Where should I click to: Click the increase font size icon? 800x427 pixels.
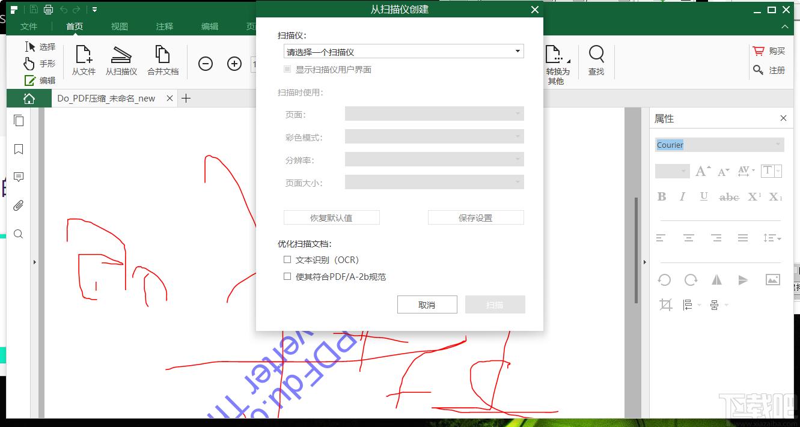(703, 171)
